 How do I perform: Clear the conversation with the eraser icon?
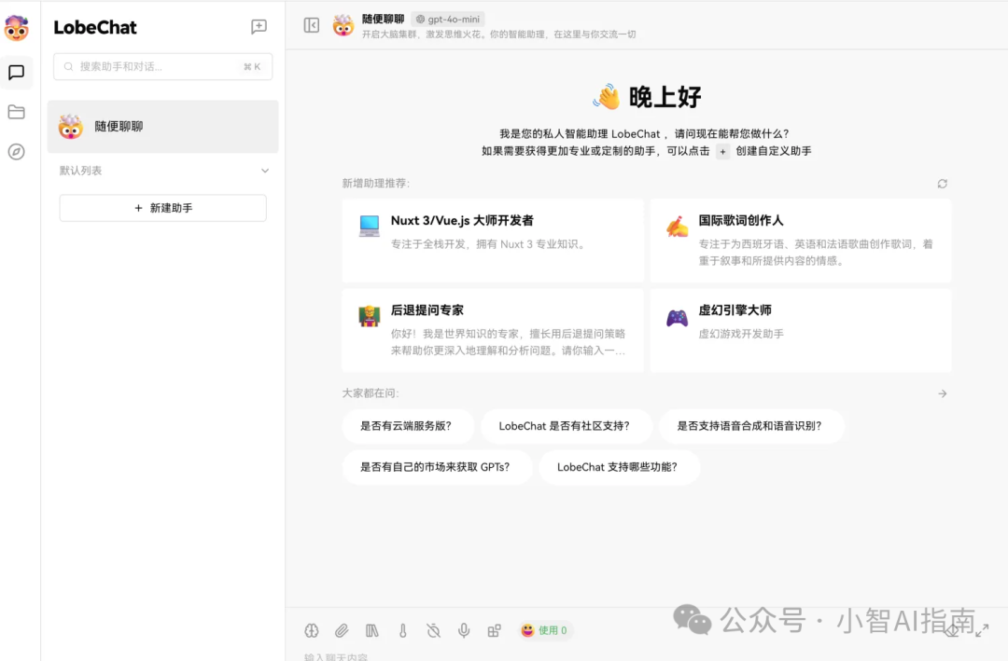[952, 631]
